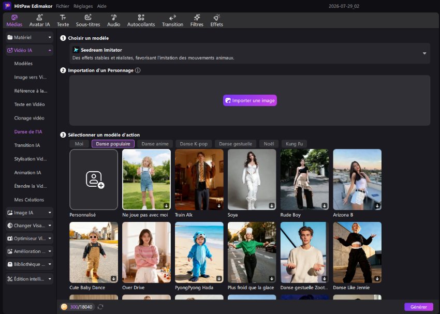Open the Effets tool

216,21
